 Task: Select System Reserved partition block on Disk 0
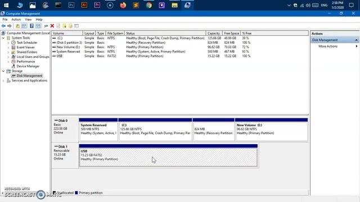(x=98, y=130)
